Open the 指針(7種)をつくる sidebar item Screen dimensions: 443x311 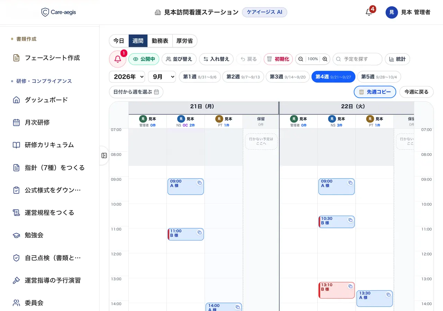click(x=49, y=168)
